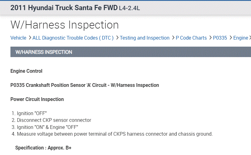Click the P0335 Crankshaft Position Sensor heading
Screen dimensions: 251x155
tap(85, 85)
